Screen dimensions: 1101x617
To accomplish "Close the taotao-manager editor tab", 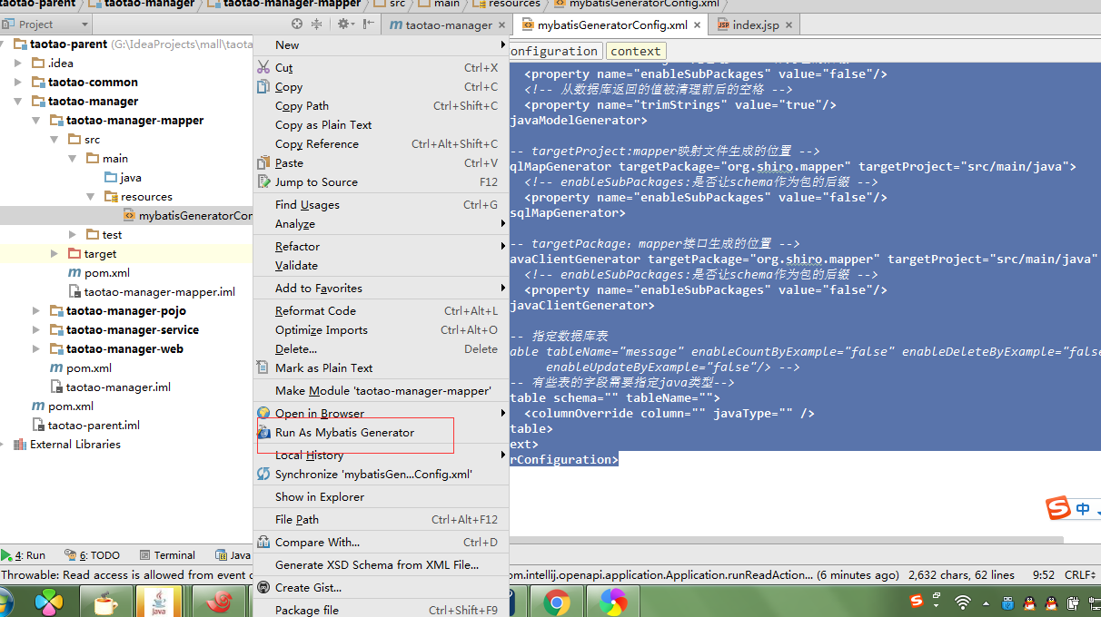I will pyautogui.click(x=501, y=25).
